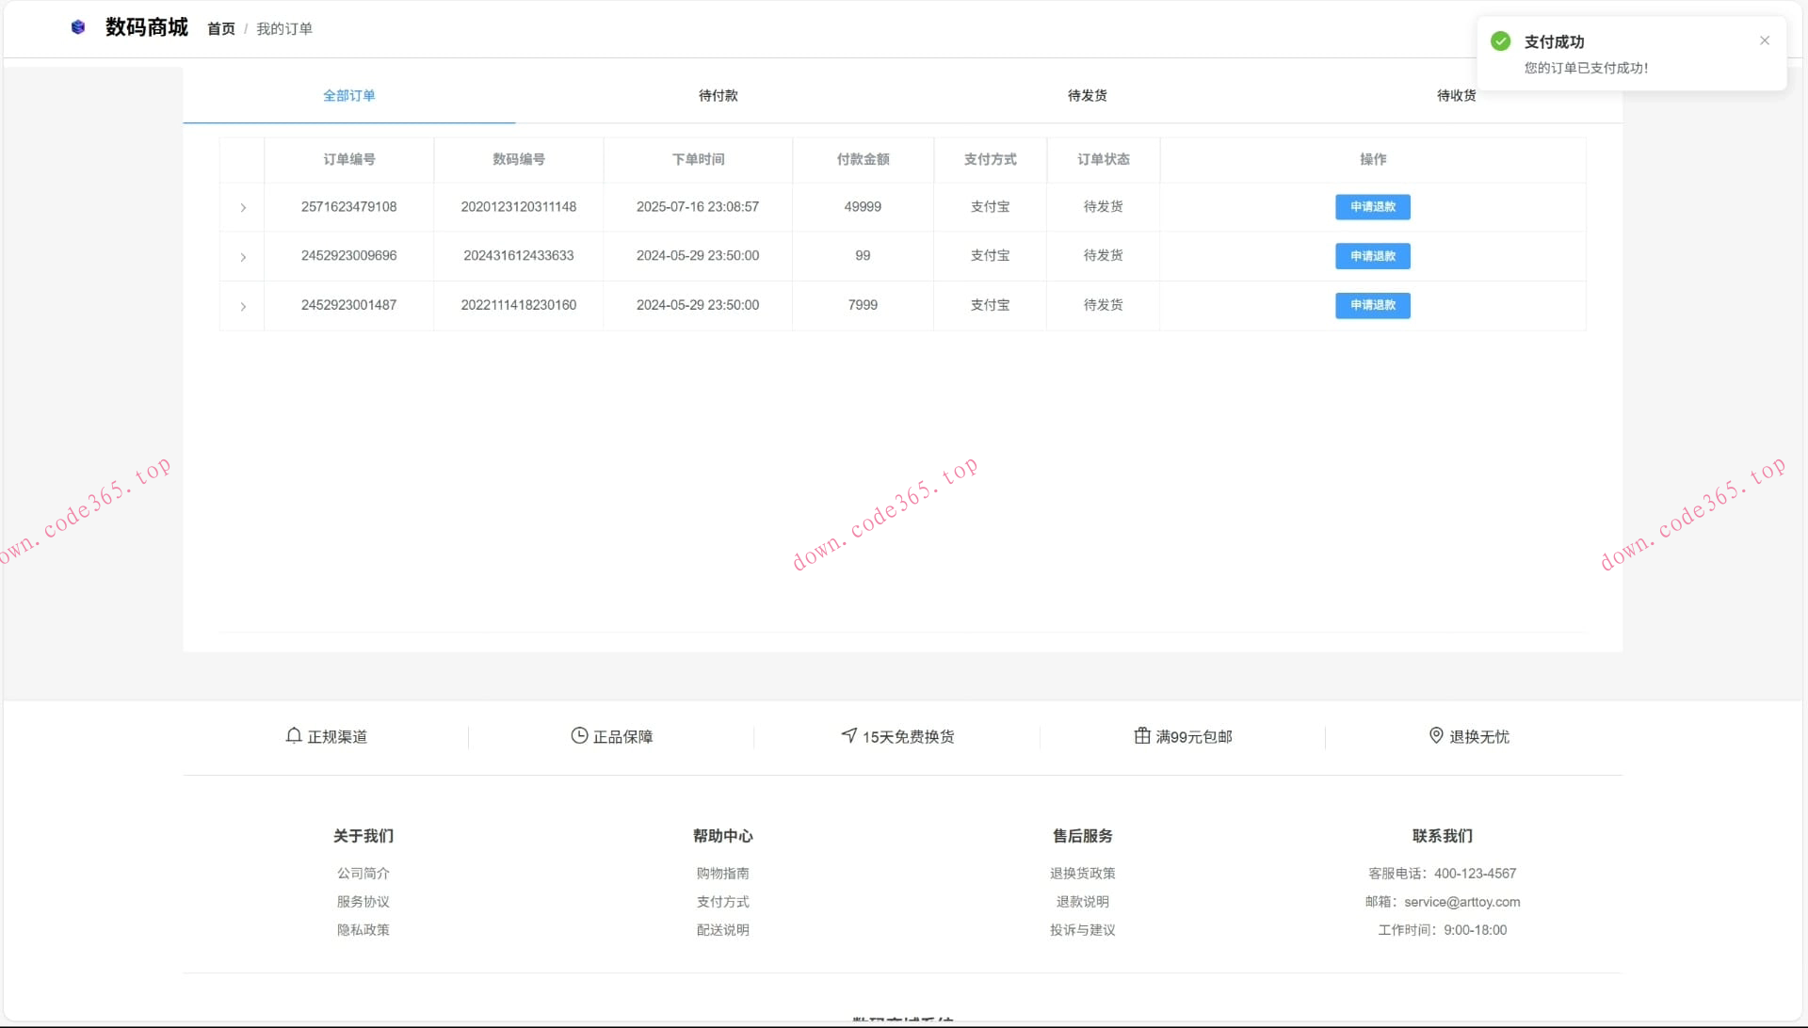The image size is (1808, 1028).
Task: Switch to the 待发货 tab
Action: (1087, 95)
